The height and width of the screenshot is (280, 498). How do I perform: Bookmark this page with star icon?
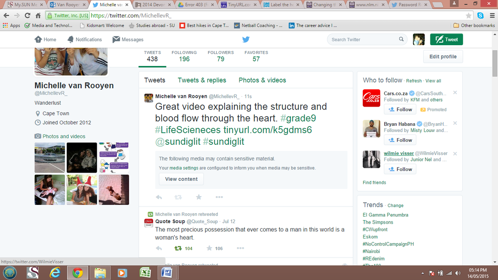click(469, 16)
